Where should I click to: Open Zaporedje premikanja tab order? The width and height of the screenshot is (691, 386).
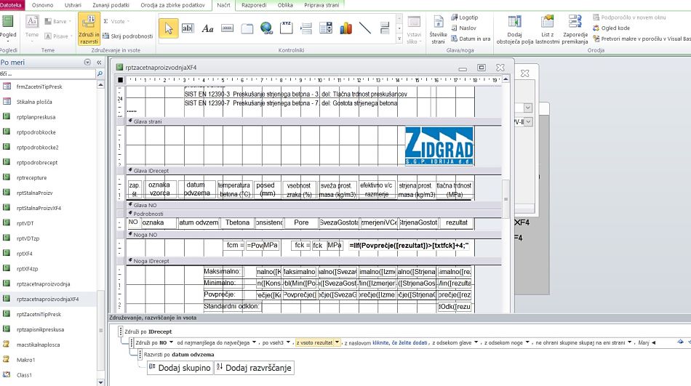coord(575,29)
